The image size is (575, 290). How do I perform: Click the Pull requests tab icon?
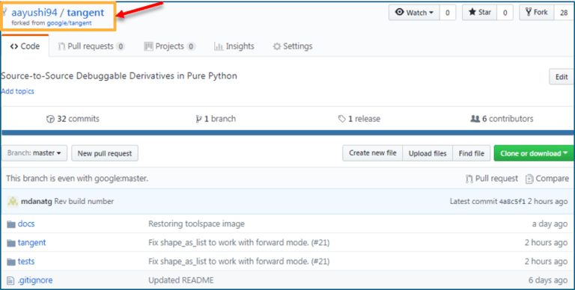pos(61,46)
